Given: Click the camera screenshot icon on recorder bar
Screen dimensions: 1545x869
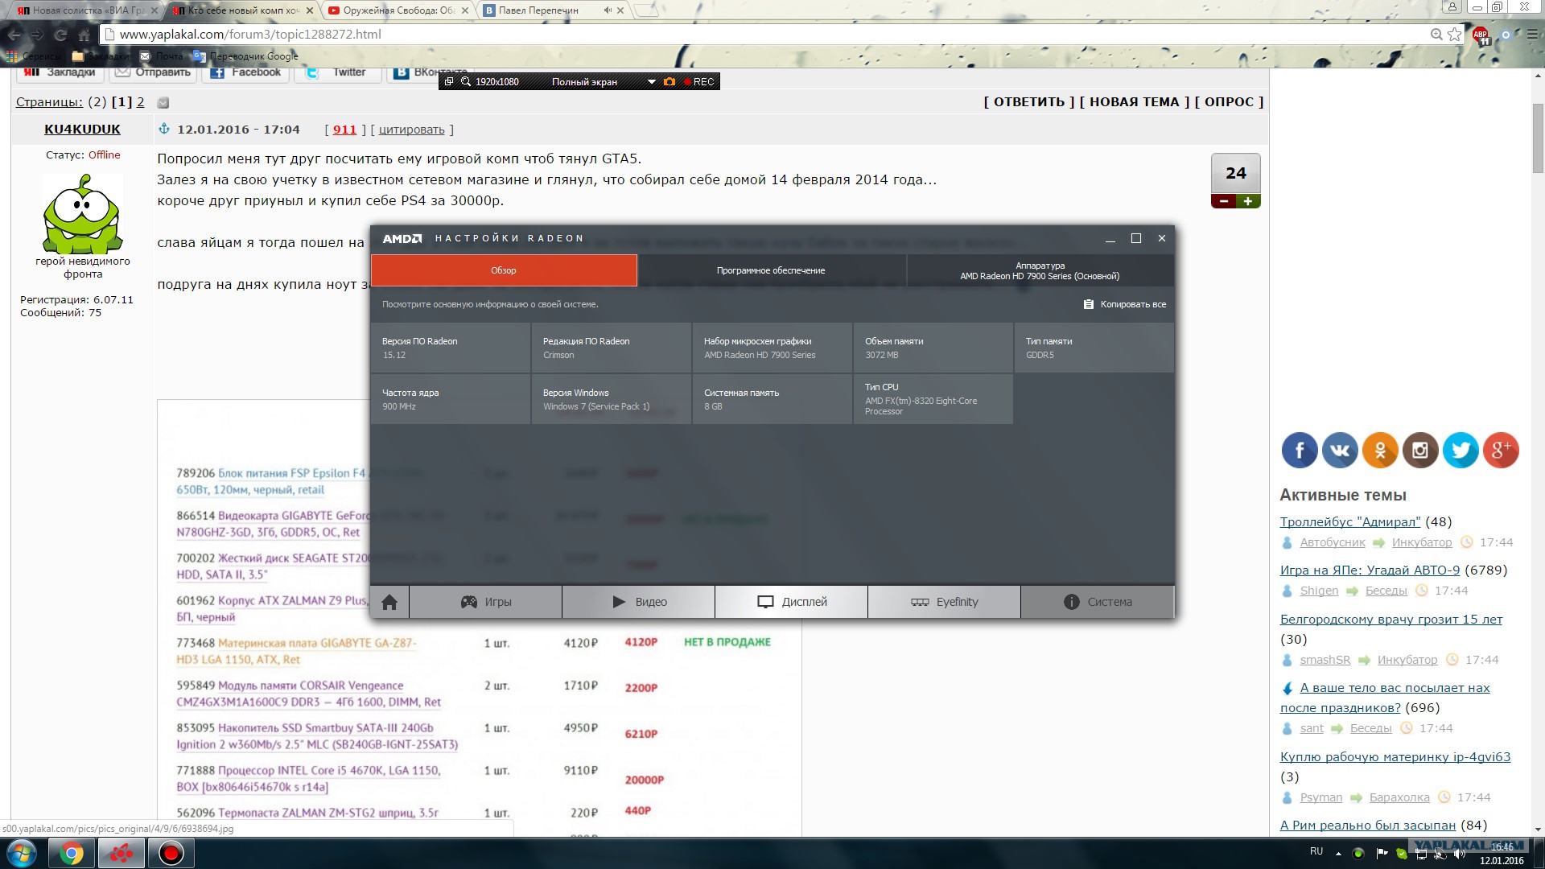Looking at the screenshot, I should (x=669, y=82).
